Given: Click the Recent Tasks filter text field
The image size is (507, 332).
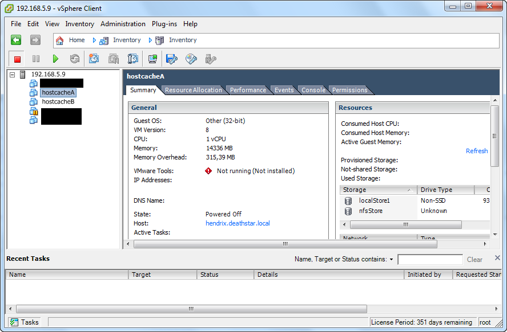Looking at the screenshot, I should coord(429,260).
